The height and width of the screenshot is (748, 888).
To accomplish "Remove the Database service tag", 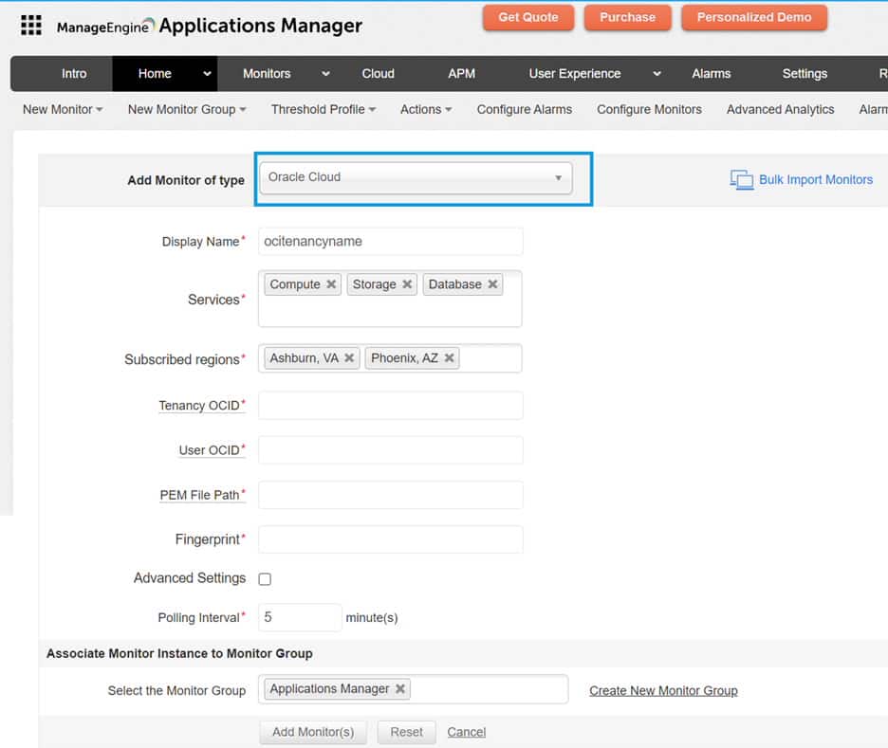I will tap(492, 283).
